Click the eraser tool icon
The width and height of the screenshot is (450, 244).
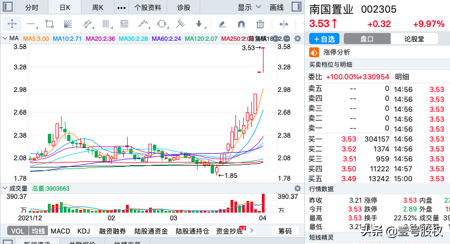(x=222, y=24)
